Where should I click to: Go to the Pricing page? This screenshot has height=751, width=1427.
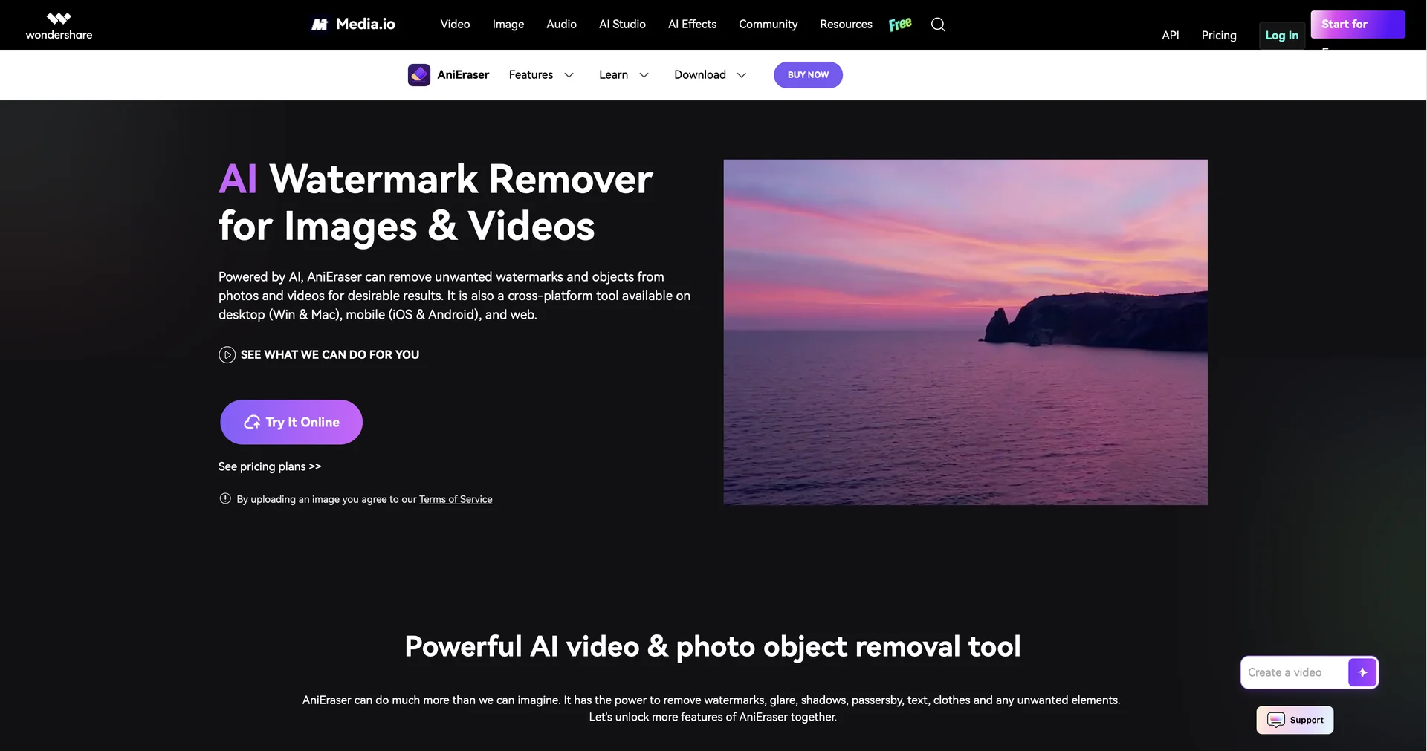click(1219, 36)
